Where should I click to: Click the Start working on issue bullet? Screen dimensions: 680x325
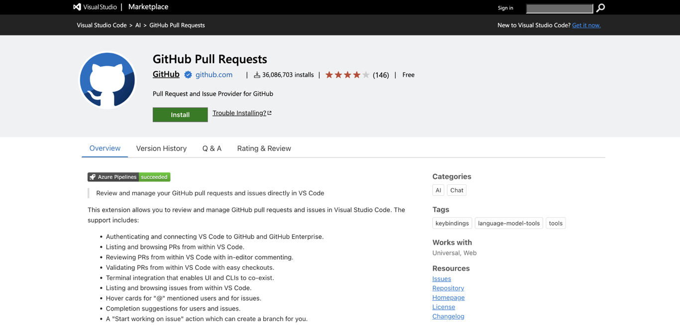pyautogui.click(x=207, y=319)
